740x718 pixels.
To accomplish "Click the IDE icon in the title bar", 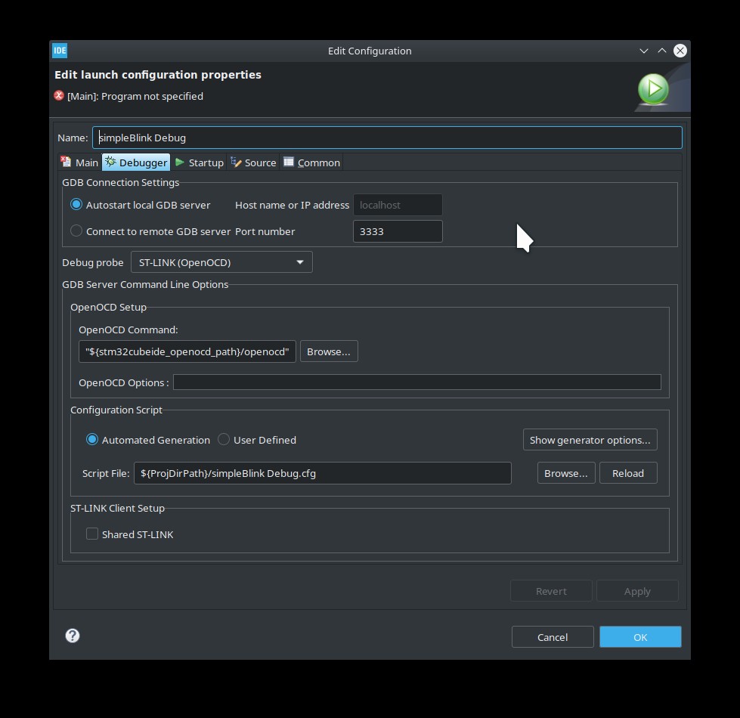I will 59,51.
